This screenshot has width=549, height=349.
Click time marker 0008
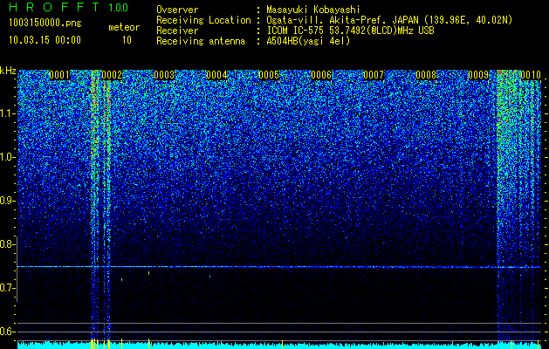(426, 75)
